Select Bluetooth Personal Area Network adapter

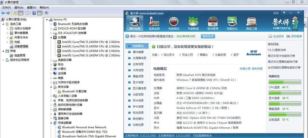pos(84,127)
